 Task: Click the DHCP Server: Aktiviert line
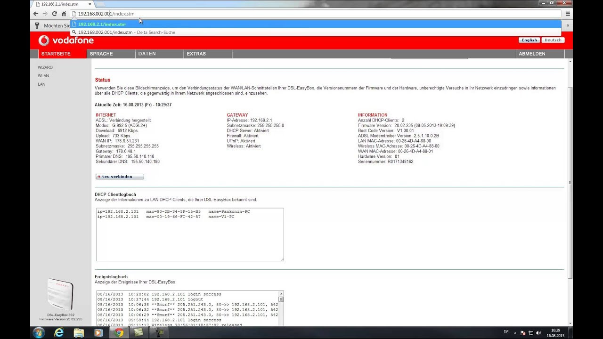pos(248,130)
